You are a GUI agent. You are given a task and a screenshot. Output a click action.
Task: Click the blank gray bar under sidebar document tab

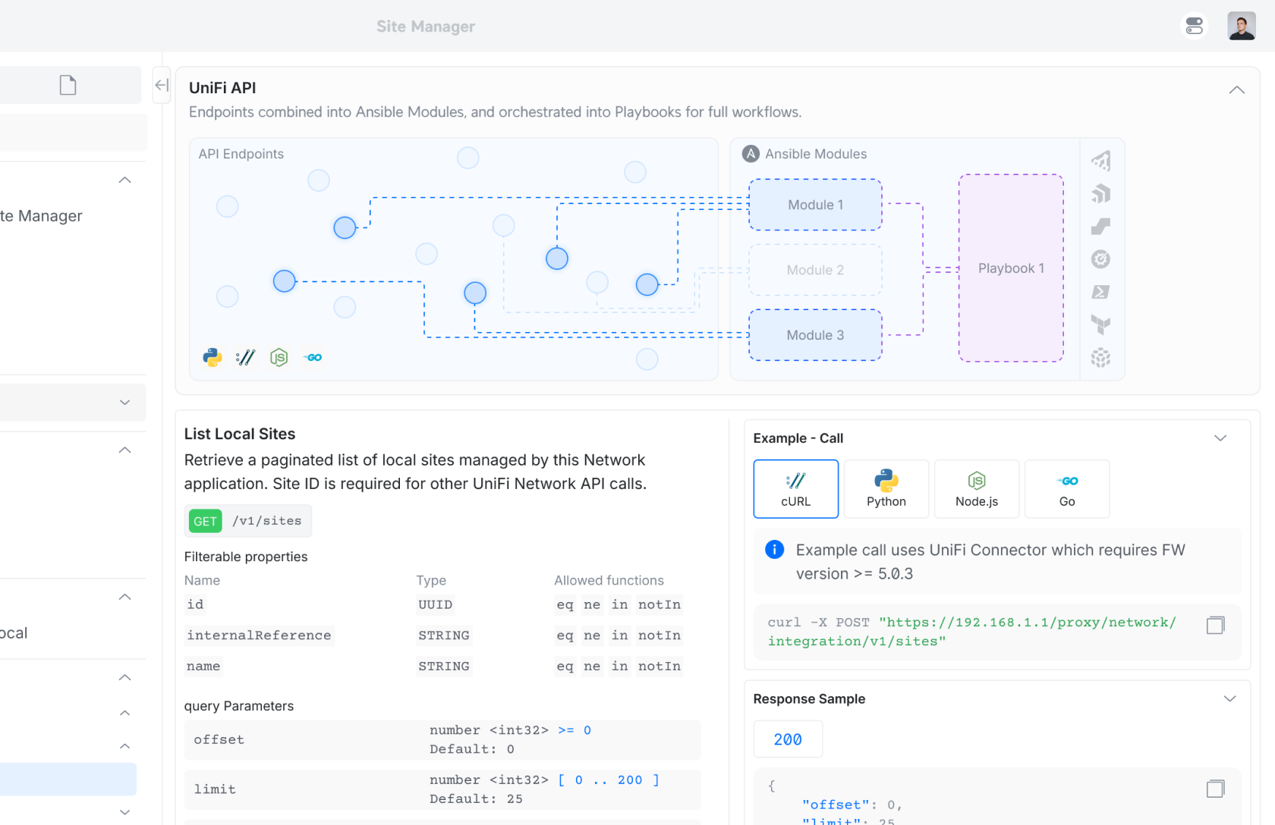(x=72, y=132)
